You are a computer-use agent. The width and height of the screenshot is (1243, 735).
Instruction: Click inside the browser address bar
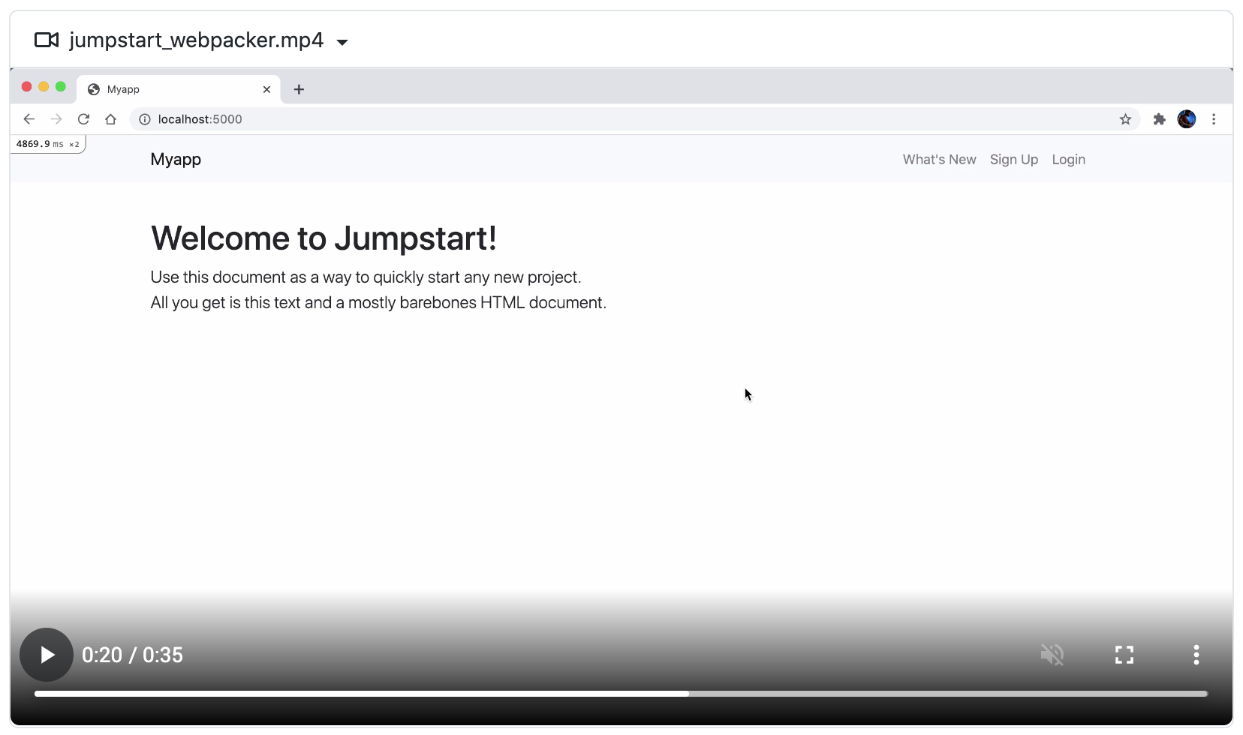click(x=525, y=118)
